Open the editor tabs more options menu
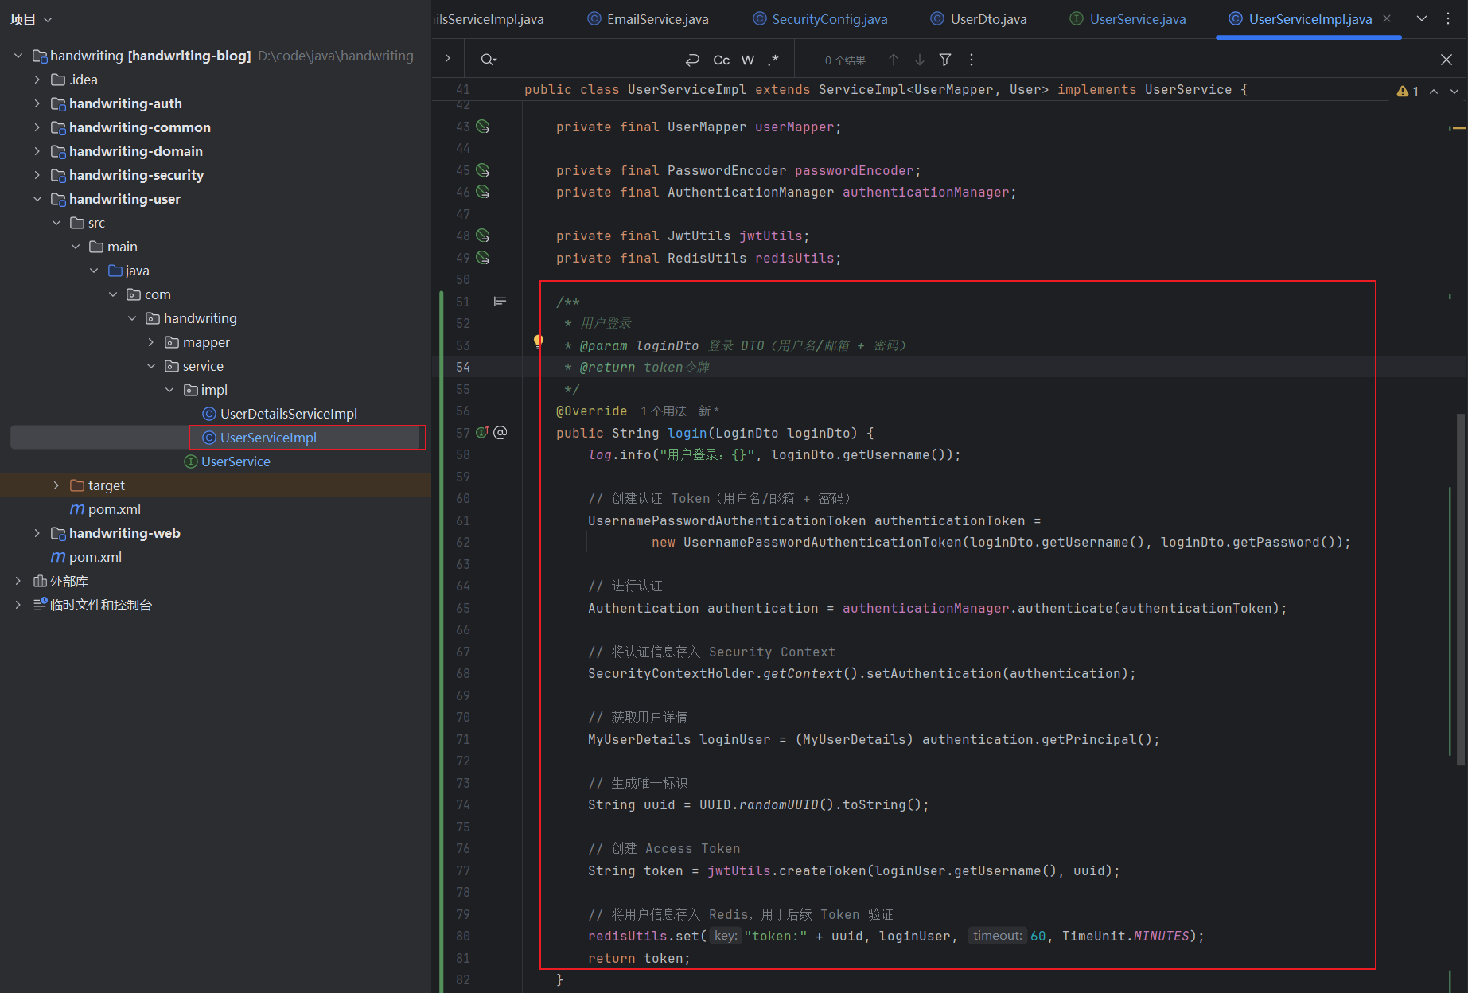Viewport: 1468px width, 993px height. (1448, 18)
